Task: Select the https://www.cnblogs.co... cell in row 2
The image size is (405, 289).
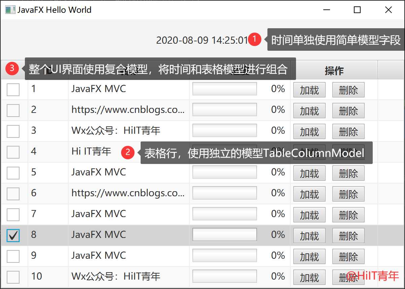Action: pos(128,110)
